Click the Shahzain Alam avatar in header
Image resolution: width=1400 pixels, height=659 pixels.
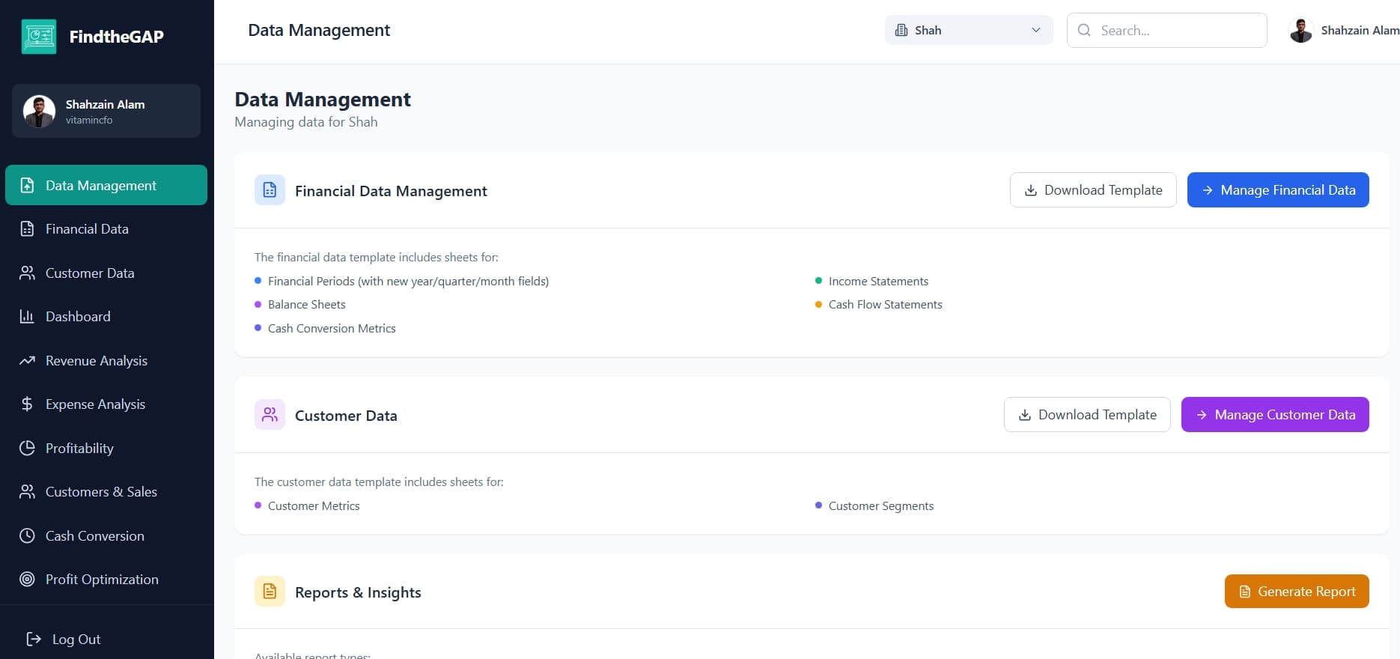click(x=1301, y=30)
